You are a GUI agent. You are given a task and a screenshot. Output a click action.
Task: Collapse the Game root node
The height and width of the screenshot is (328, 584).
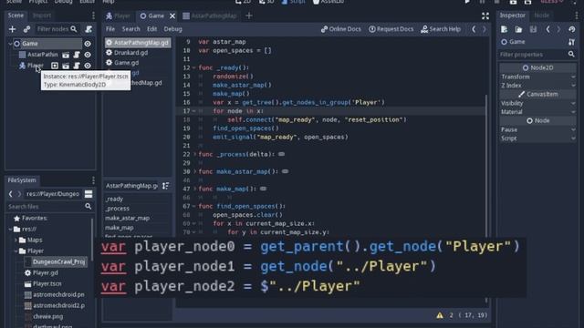[x=10, y=44]
